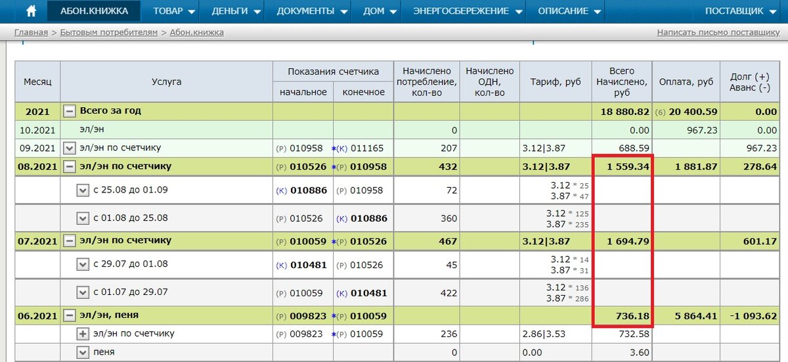Expand the с 01.08 до 25.08 period

click(x=83, y=218)
